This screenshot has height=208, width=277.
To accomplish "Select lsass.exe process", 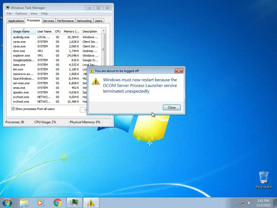I will click(x=57, y=65).
